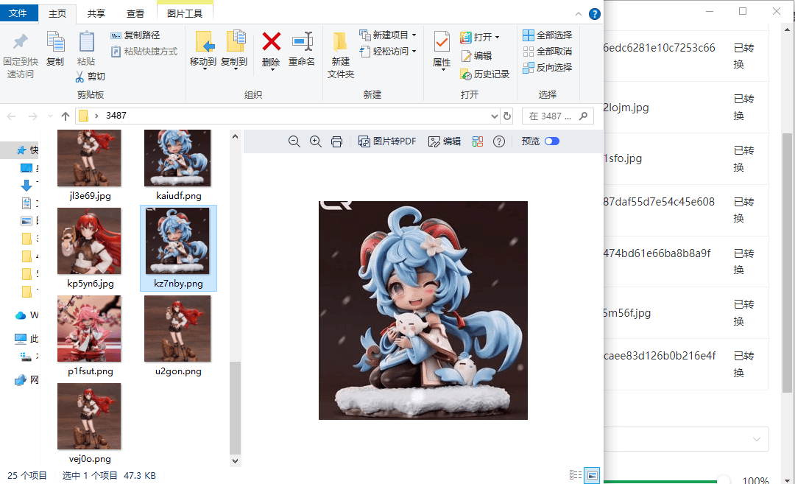Screen dimensions: 795x484
Task: Click the circled question mark in preview toolbar
Action: coord(499,141)
